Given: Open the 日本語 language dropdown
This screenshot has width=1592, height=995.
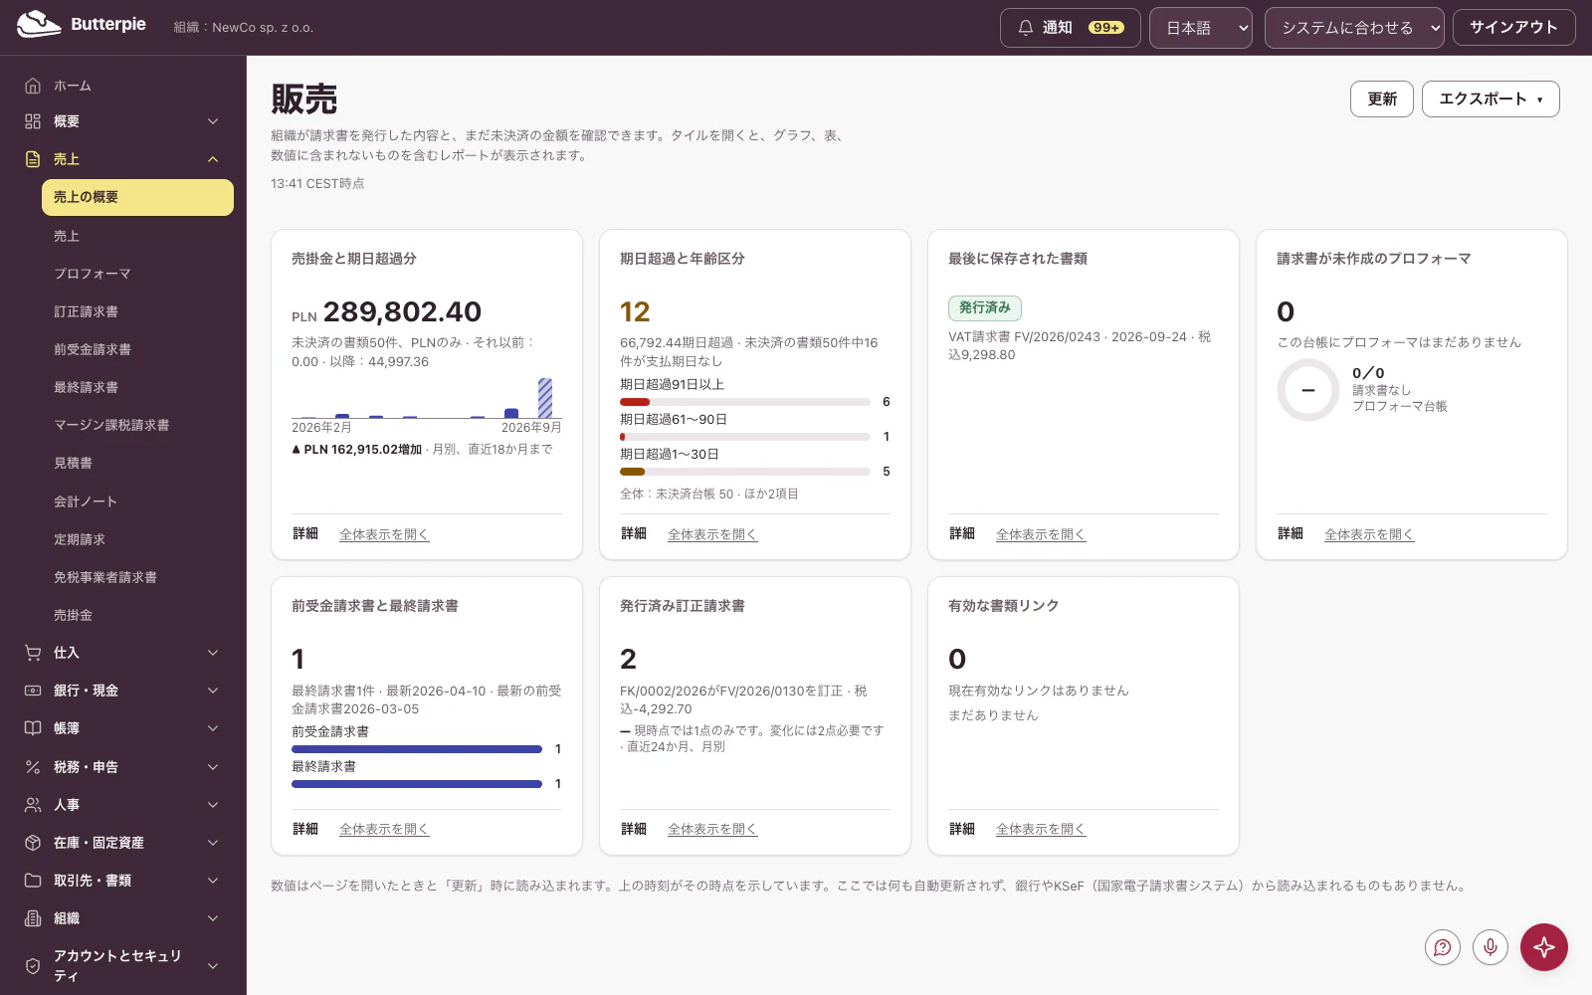Looking at the screenshot, I should (1201, 28).
